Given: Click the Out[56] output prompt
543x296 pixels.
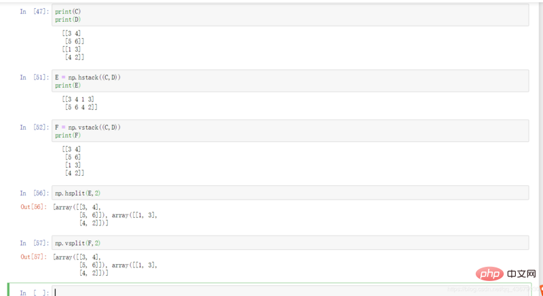Looking at the screenshot, I should coord(33,206).
